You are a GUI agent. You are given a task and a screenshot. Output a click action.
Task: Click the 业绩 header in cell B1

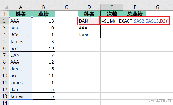[x=44, y=14]
